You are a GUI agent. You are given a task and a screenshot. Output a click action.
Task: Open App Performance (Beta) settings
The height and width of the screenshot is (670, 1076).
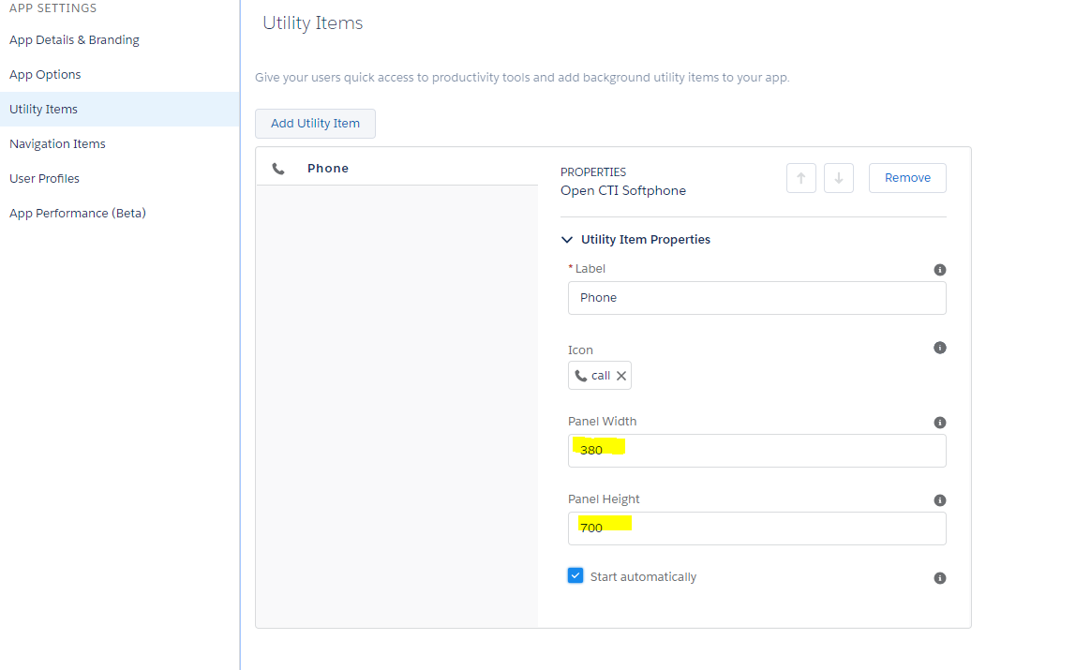pos(78,214)
